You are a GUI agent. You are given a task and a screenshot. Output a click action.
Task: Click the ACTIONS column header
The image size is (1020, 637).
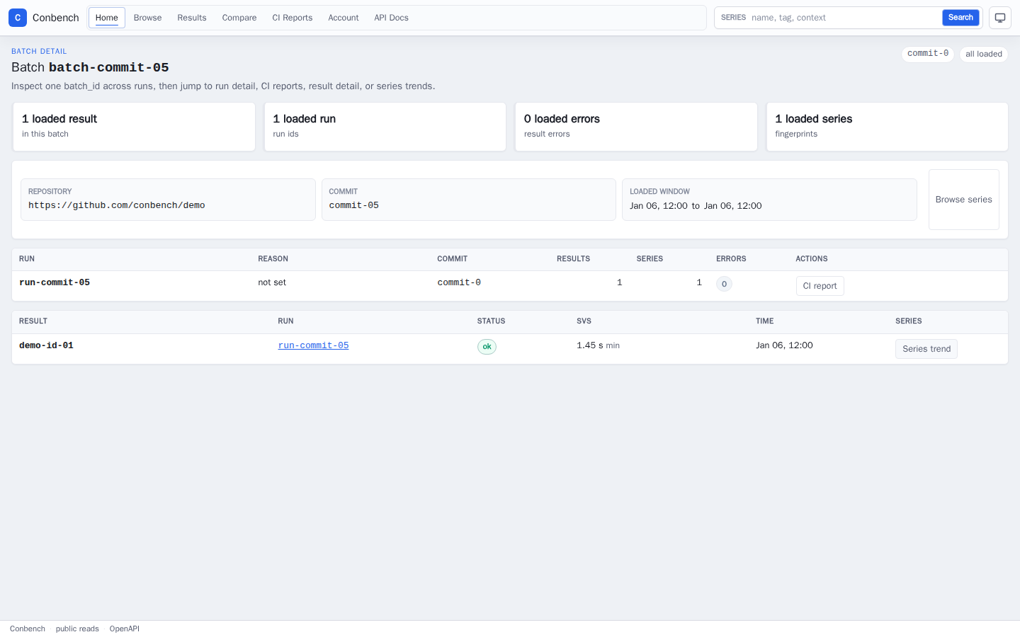(x=812, y=259)
